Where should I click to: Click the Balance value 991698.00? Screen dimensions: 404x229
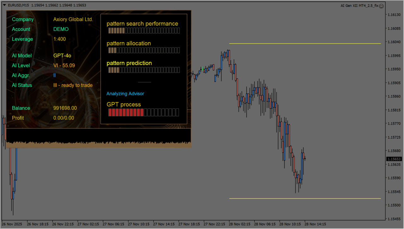coord(65,108)
